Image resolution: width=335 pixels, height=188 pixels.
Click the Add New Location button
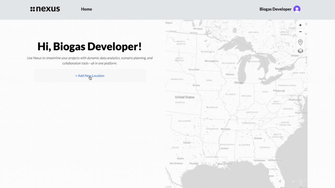pyautogui.click(x=90, y=75)
